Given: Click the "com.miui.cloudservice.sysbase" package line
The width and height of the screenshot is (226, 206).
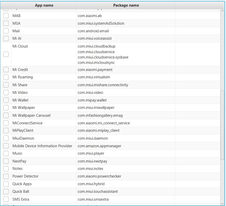Looking at the screenshot, I should [103, 57].
